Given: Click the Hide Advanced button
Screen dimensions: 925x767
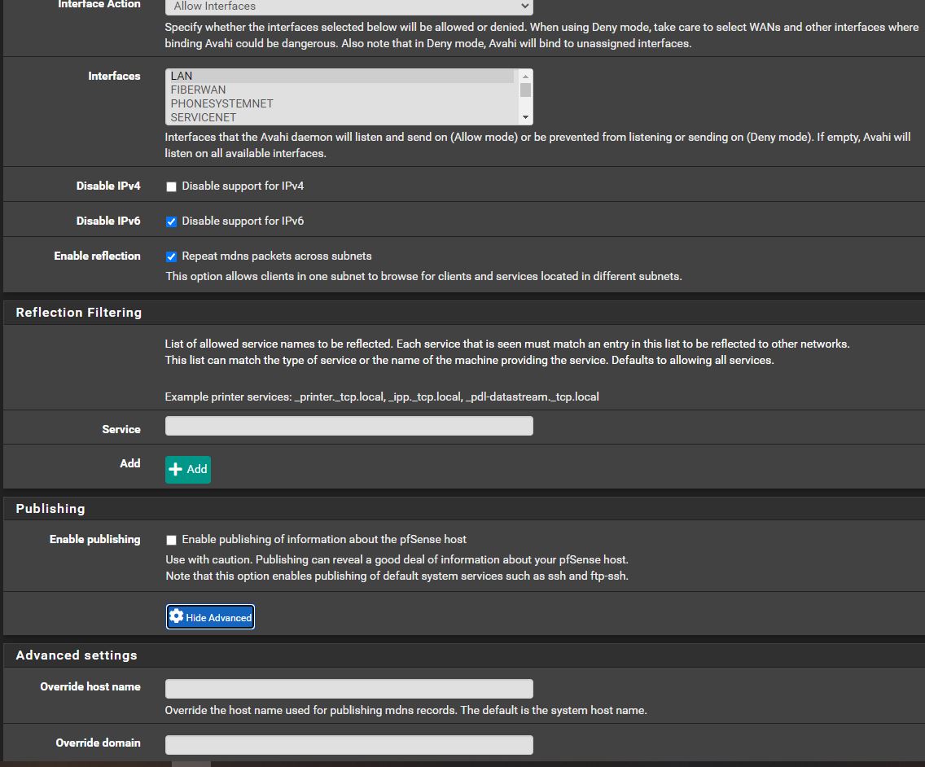Looking at the screenshot, I should [210, 617].
